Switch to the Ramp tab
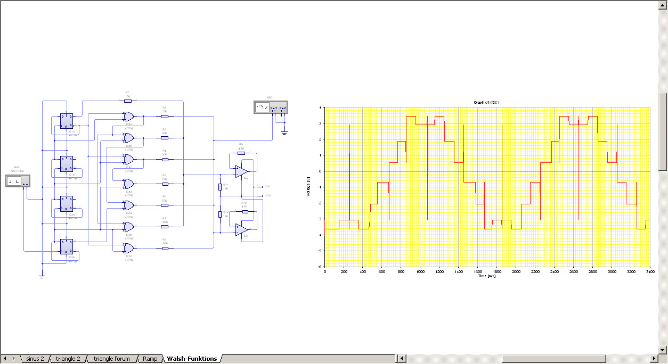 pos(150,359)
